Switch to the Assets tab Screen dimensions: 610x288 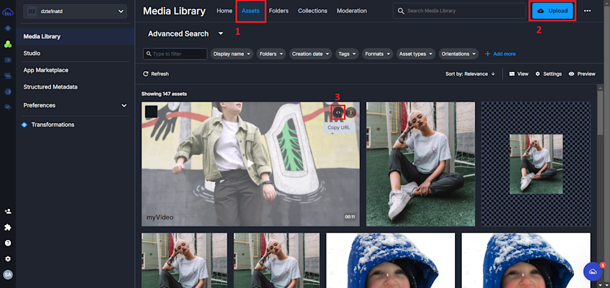pyautogui.click(x=251, y=11)
